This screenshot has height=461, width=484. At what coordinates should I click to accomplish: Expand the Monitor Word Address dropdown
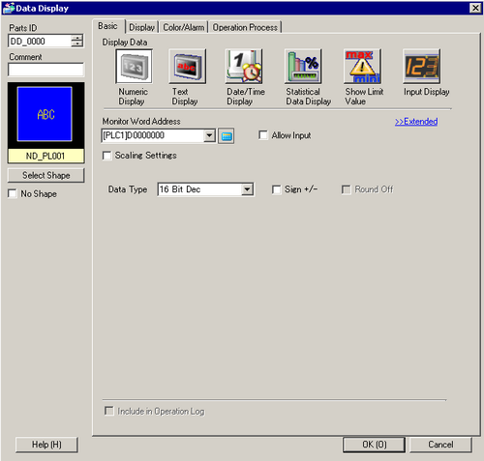210,135
